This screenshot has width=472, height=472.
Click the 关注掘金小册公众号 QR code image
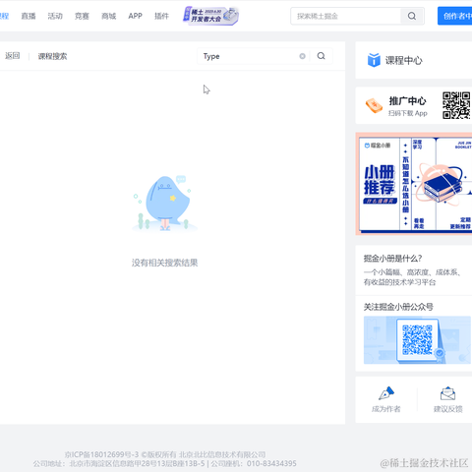click(x=417, y=340)
